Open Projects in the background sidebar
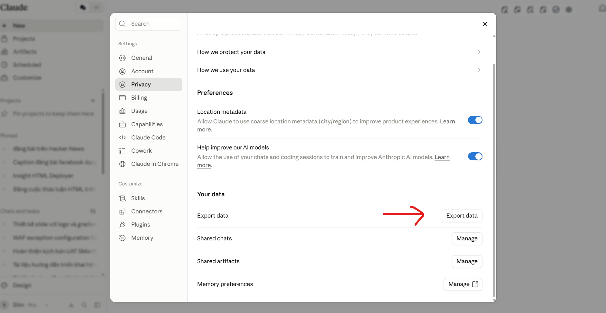The image size is (606, 313). (51, 39)
